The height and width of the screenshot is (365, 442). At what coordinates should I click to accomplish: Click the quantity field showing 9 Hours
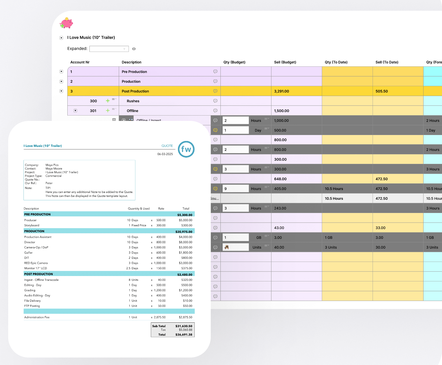pos(236,189)
